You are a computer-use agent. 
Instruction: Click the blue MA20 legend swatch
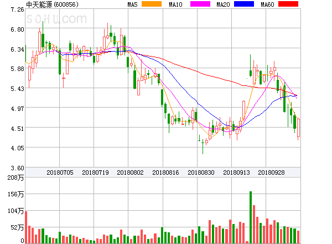coord(244,4)
